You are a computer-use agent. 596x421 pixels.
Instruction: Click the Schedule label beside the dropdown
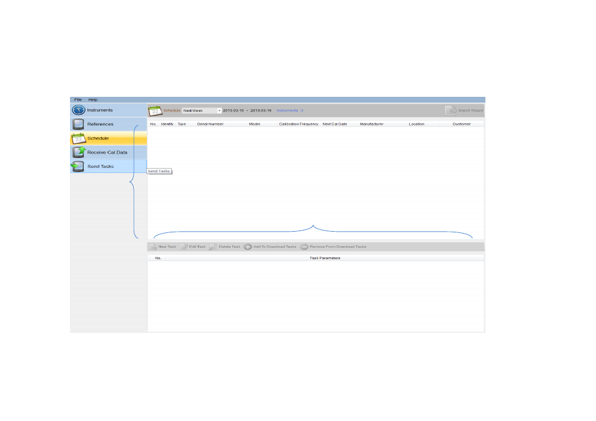[172, 111]
